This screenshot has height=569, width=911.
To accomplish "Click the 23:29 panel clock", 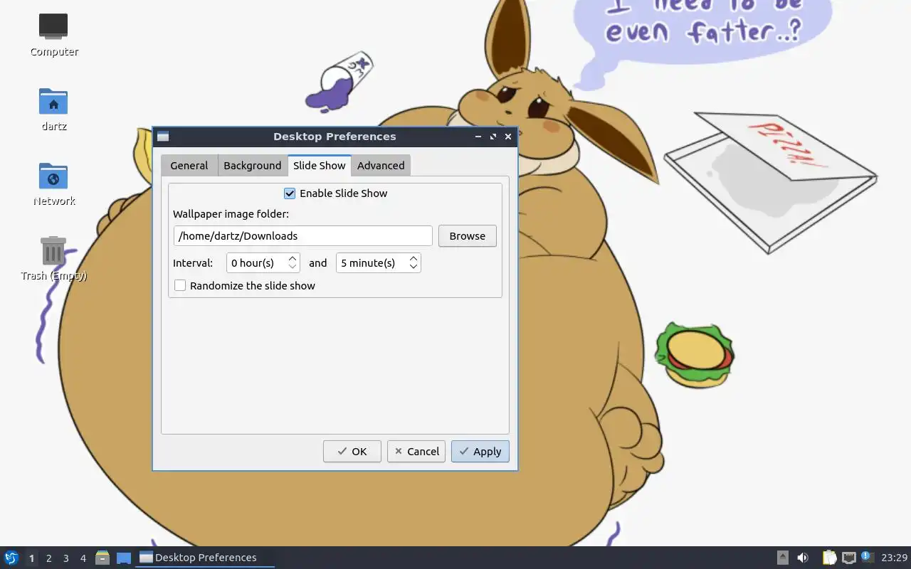I will tap(894, 558).
